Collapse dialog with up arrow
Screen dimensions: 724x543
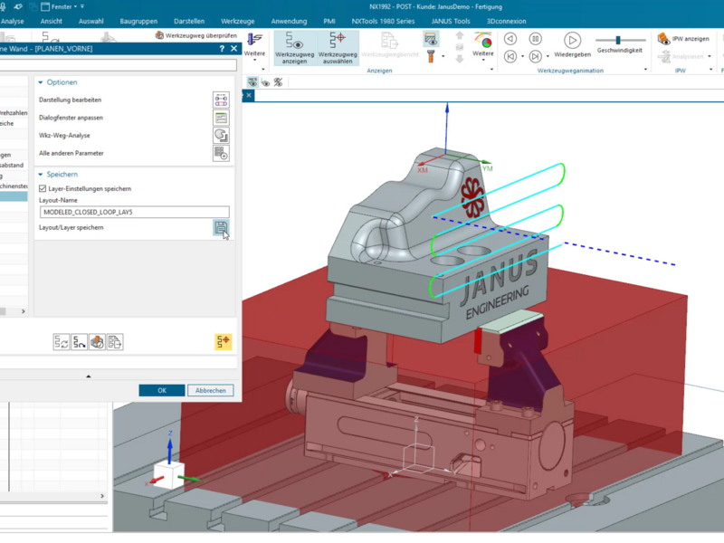click(88, 376)
